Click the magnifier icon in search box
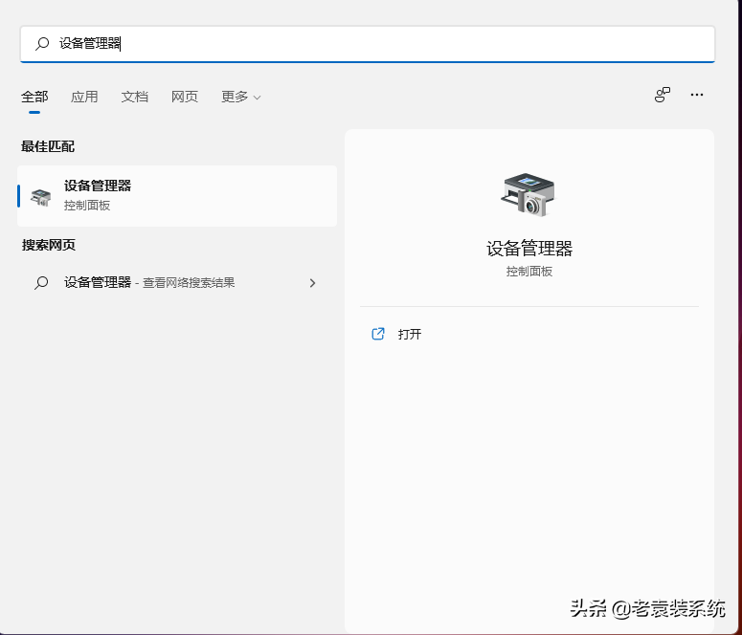Viewport: 742px width, 635px height. [42, 43]
